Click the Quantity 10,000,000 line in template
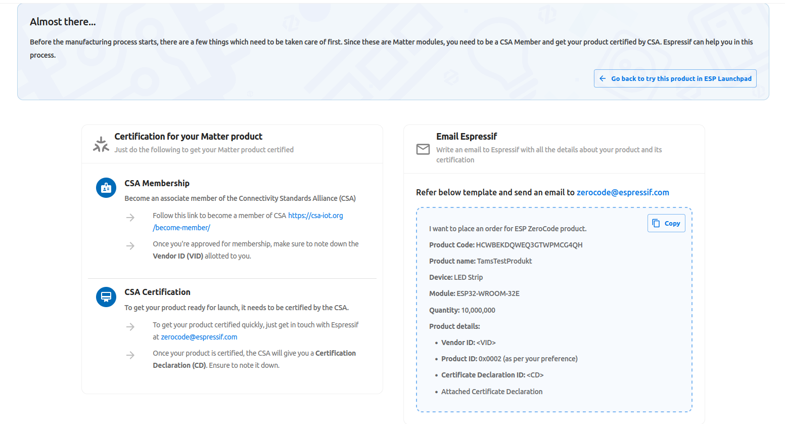Image resolution: width=785 pixels, height=424 pixels. (462, 310)
